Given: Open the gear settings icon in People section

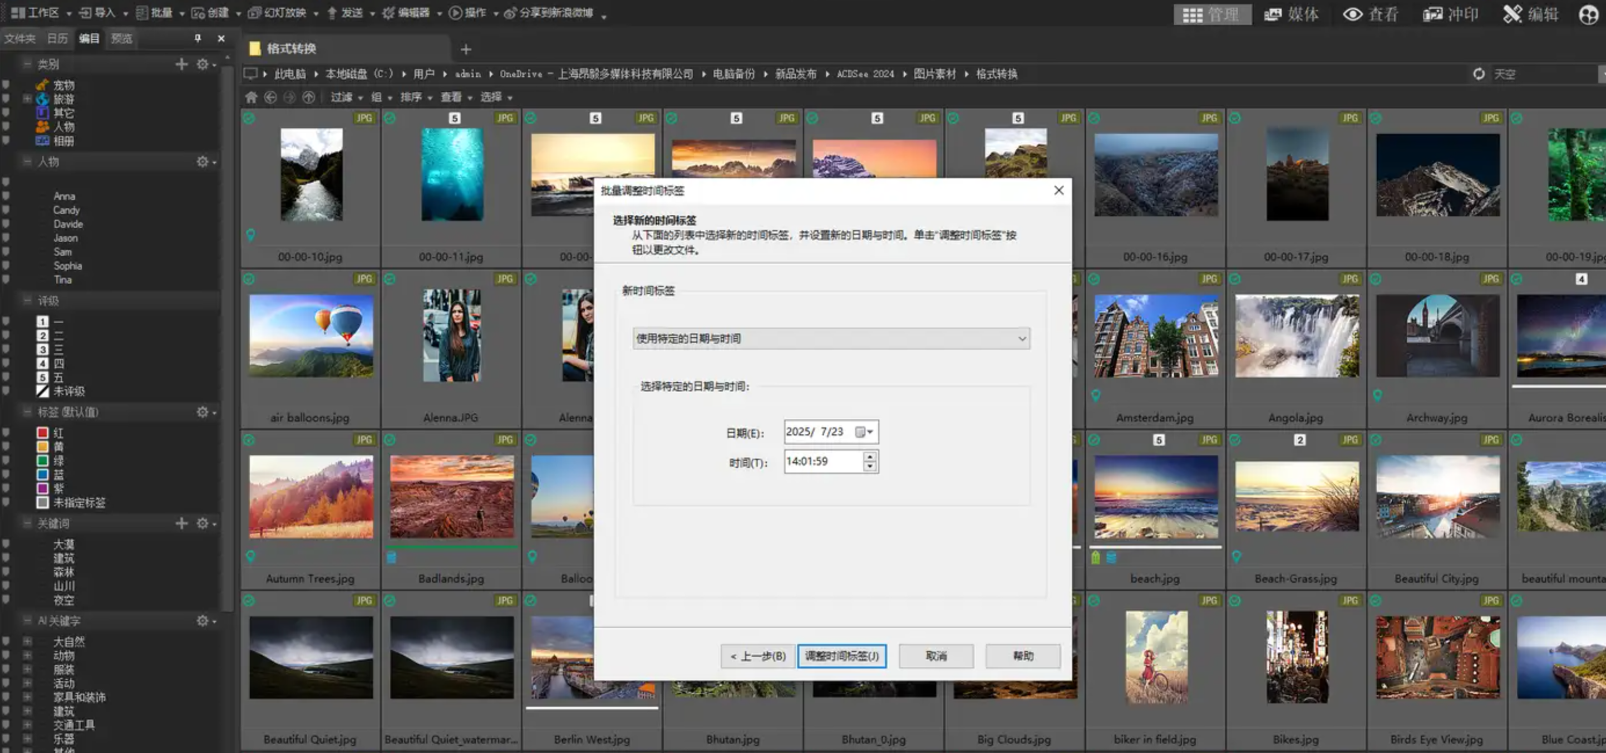Looking at the screenshot, I should click(x=203, y=162).
